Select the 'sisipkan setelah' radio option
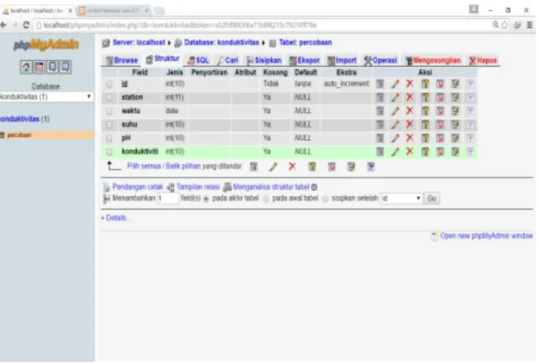The width and height of the screenshot is (539, 364). [325, 199]
